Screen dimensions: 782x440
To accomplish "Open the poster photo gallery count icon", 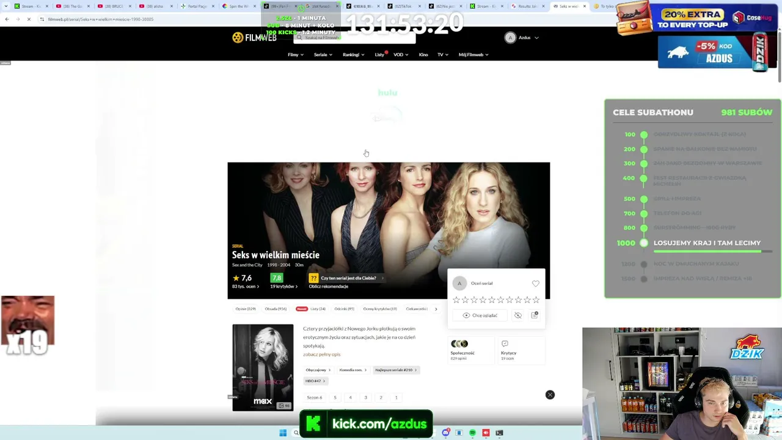I will click(283, 406).
